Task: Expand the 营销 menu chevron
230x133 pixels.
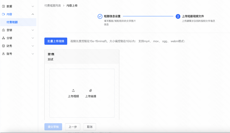Action: click(x=33, y=30)
